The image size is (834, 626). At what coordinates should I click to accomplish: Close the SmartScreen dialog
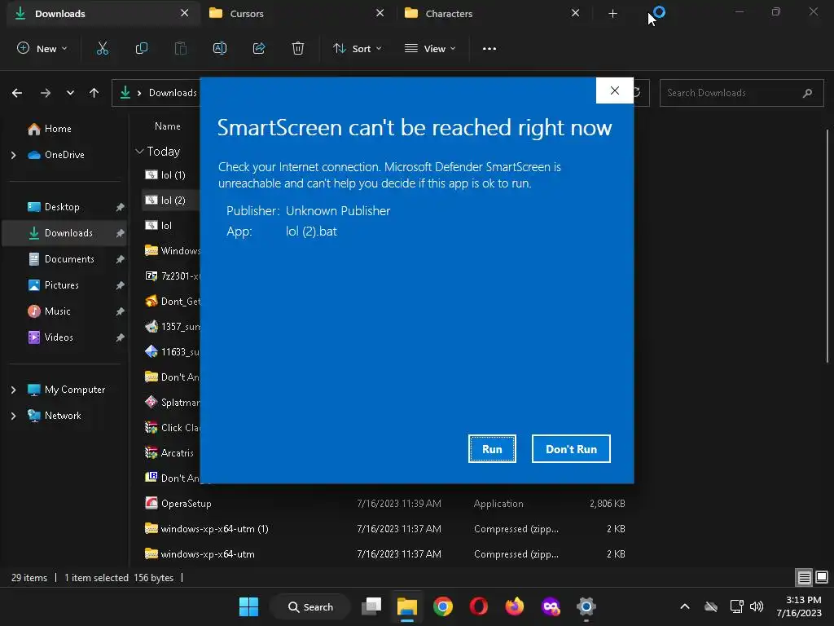[x=614, y=90]
